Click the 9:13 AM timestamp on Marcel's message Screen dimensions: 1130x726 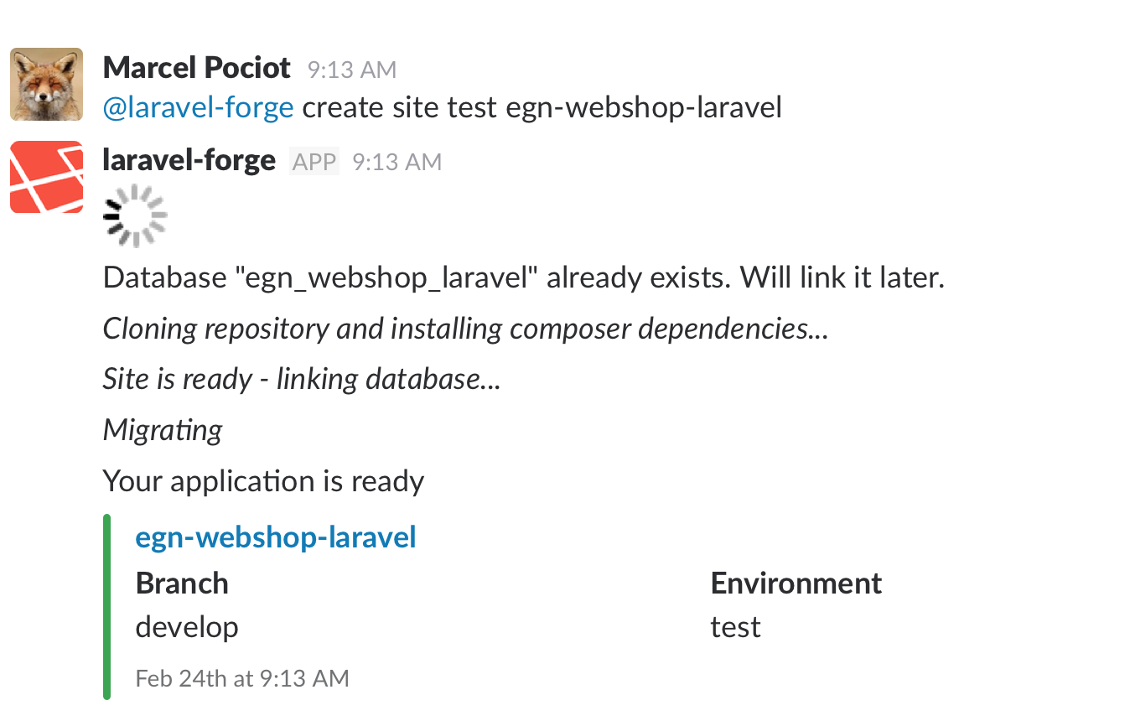352,70
